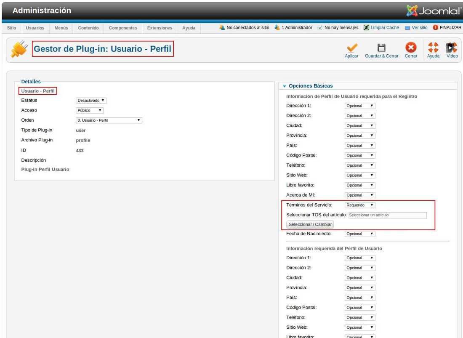Open the Contenido menu
The image size is (463, 338).
pyautogui.click(x=88, y=28)
